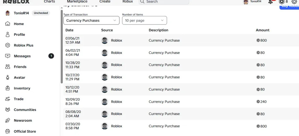The height and width of the screenshot is (136, 299).
Task: Open the Newsroom sidebar icon
Action: (7, 120)
